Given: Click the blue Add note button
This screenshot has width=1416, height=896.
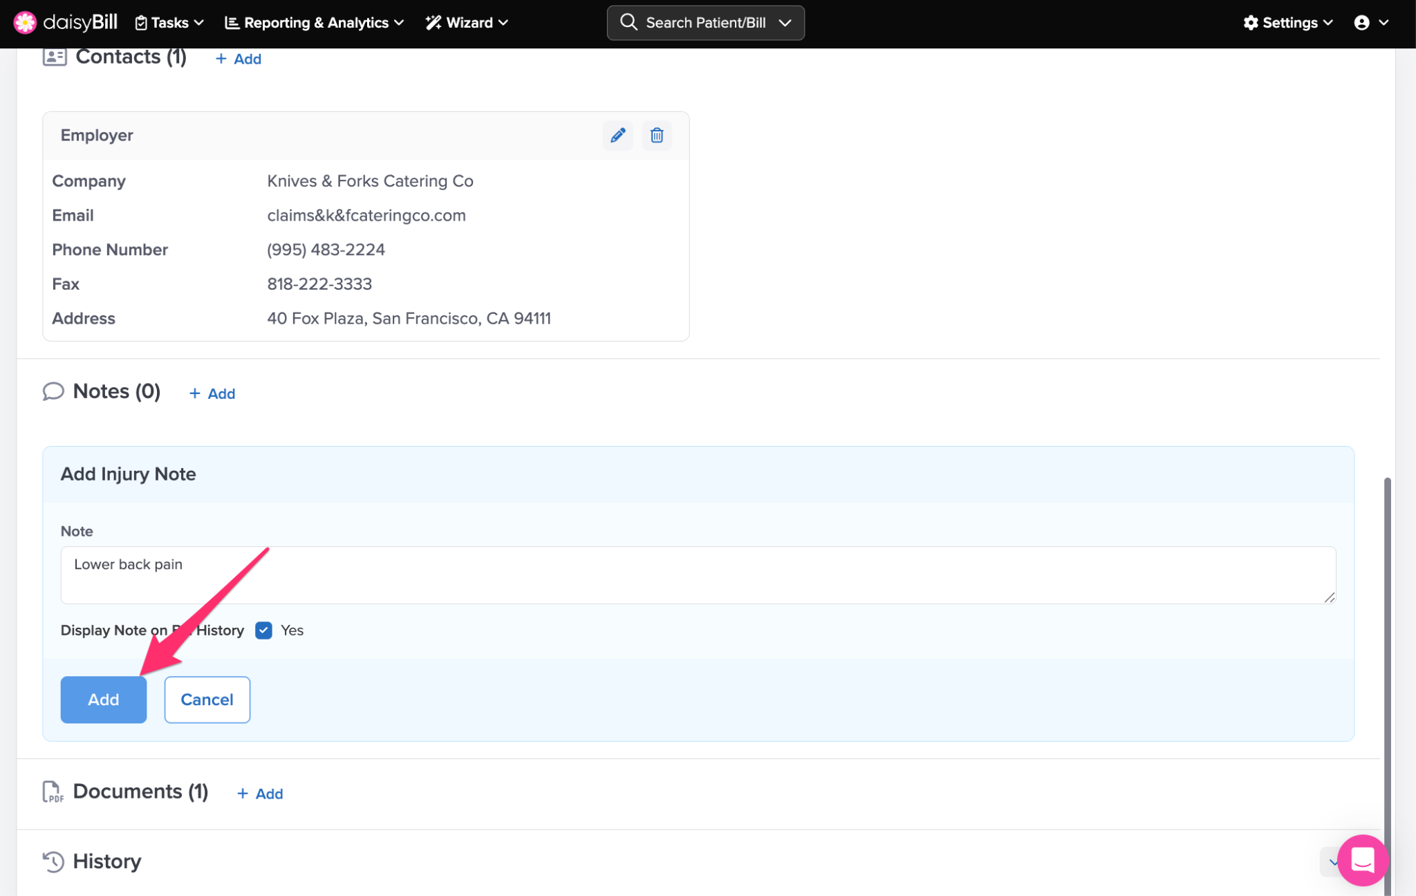Looking at the screenshot, I should coord(104,700).
